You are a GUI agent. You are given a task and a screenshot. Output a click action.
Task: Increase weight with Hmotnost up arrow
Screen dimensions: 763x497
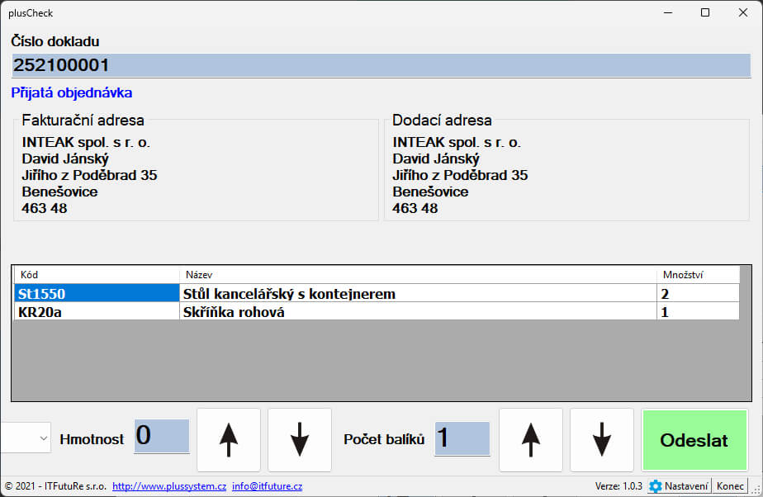228,439
